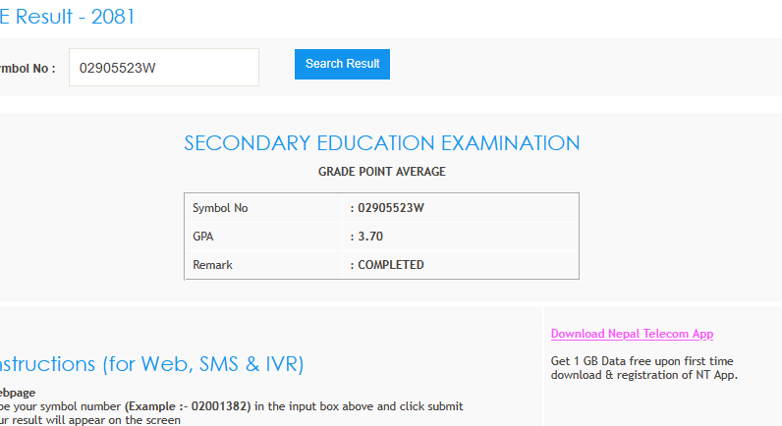Viewport: 782px width, 426px height.
Task: Click the Result - 2081 page title
Action: pos(68,17)
